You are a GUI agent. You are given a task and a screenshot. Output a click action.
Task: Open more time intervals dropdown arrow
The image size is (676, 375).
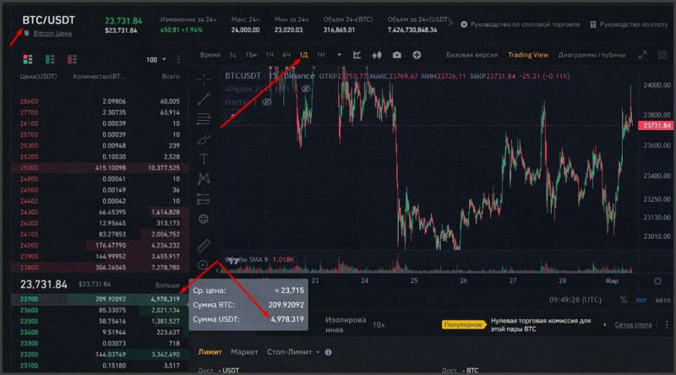click(340, 55)
